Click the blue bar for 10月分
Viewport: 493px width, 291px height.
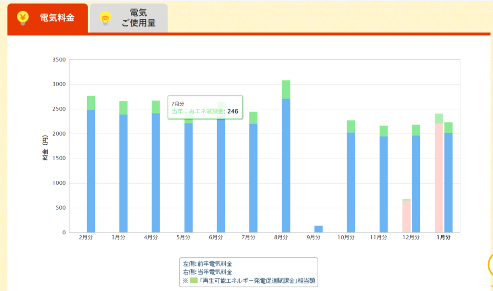[x=351, y=183]
